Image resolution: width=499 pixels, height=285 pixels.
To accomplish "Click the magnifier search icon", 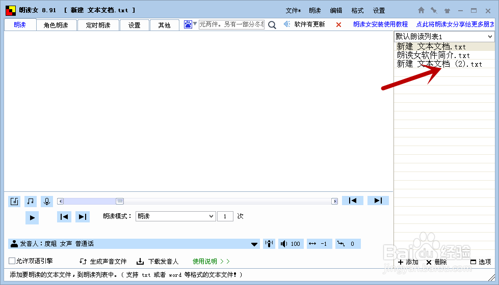I will click(272, 25).
